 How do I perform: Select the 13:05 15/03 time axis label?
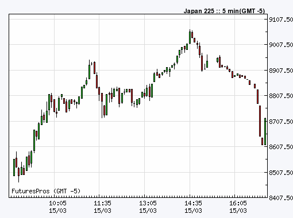[148, 207]
